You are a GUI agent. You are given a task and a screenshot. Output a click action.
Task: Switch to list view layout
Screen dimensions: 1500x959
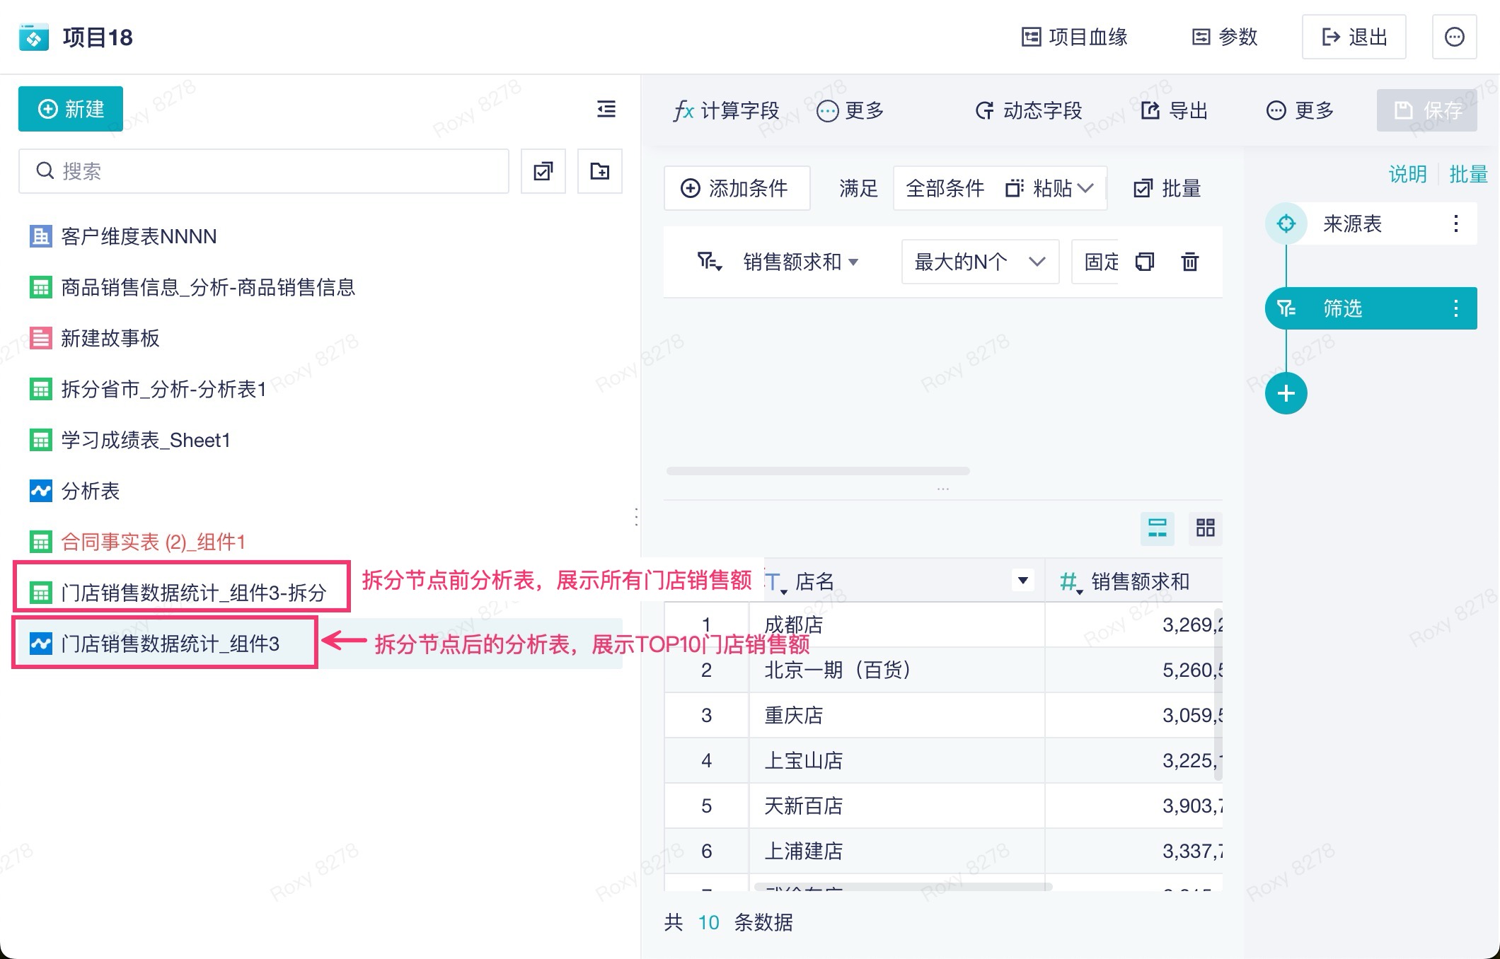tap(1157, 528)
